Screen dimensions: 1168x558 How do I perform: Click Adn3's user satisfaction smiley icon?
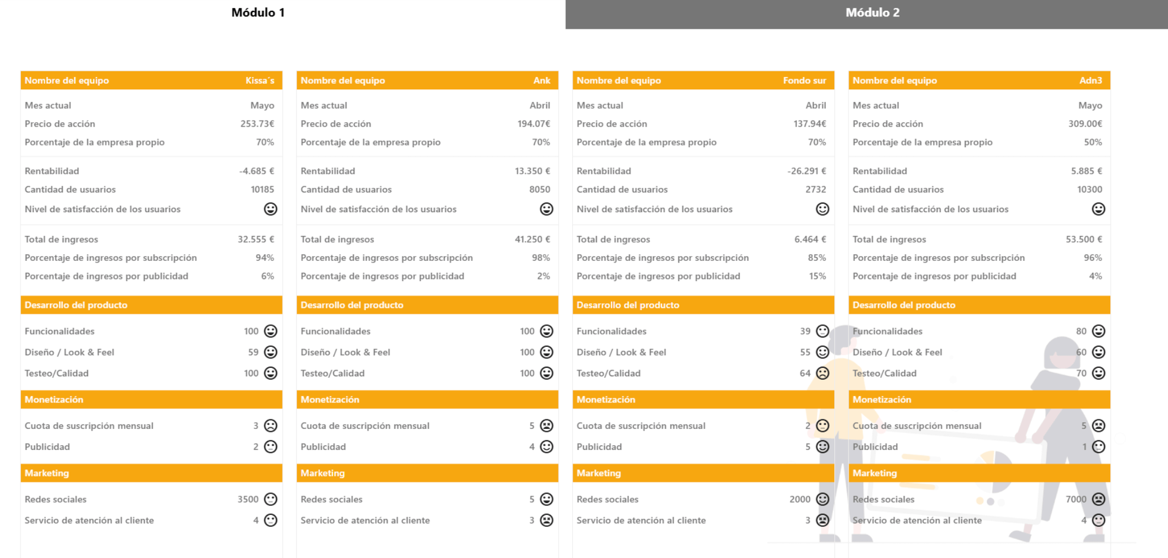[1098, 209]
